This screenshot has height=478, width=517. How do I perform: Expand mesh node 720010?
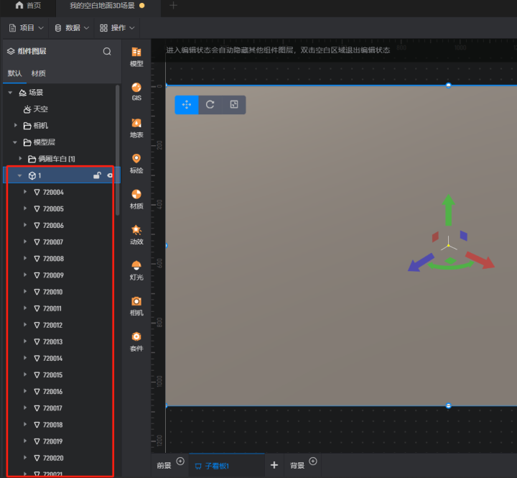25,292
